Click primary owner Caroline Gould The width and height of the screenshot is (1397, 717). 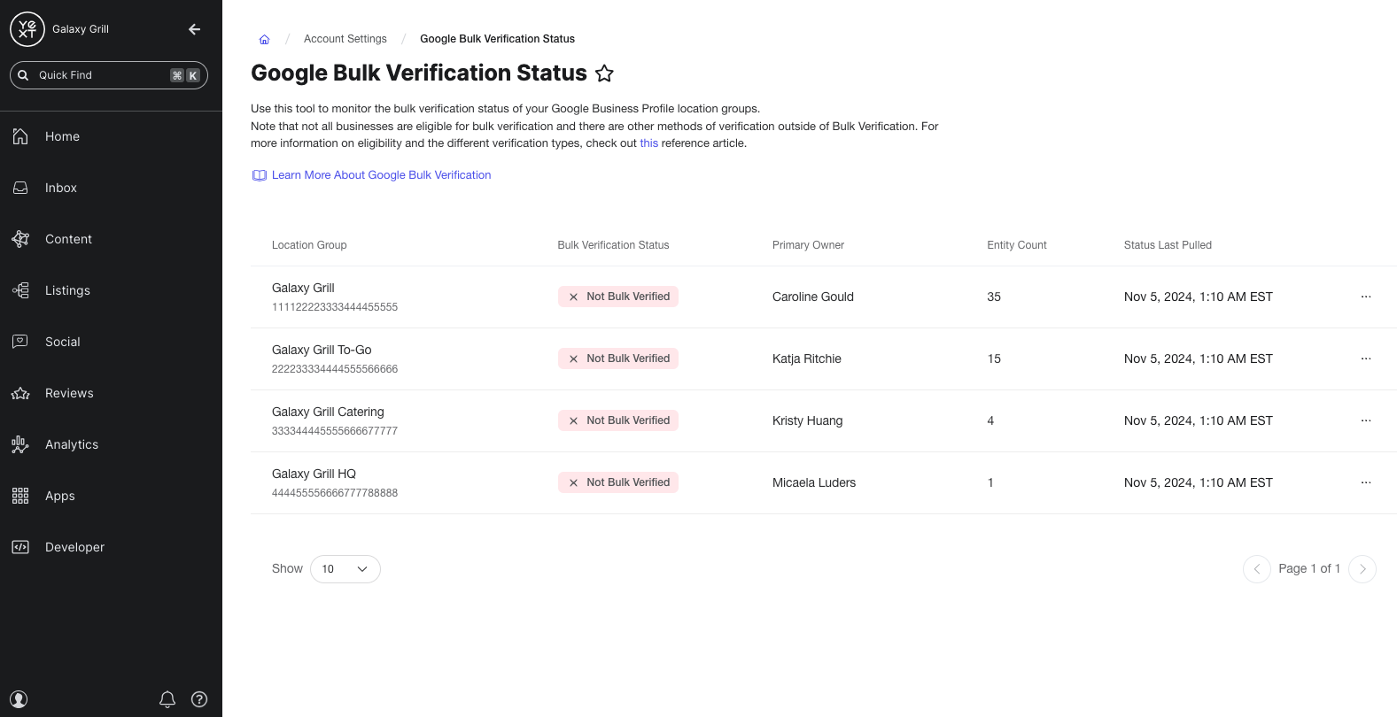click(x=813, y=297)
